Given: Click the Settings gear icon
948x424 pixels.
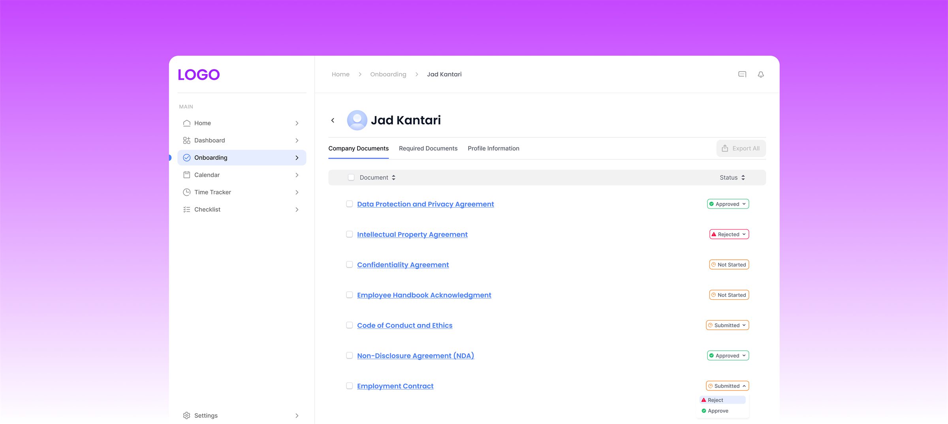Looking at the screenshot, I should point(187,415).
